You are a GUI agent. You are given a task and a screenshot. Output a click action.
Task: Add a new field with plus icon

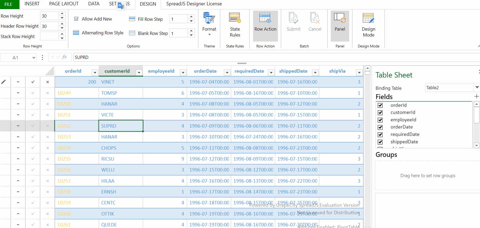coord(476,96)
